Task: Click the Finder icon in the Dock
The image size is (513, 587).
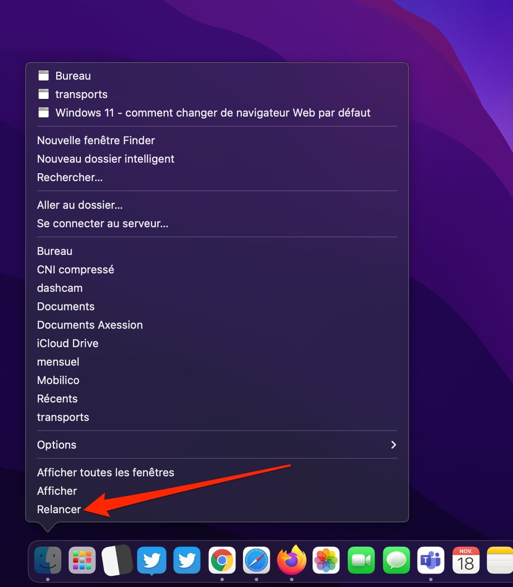Action: point(48,560)
